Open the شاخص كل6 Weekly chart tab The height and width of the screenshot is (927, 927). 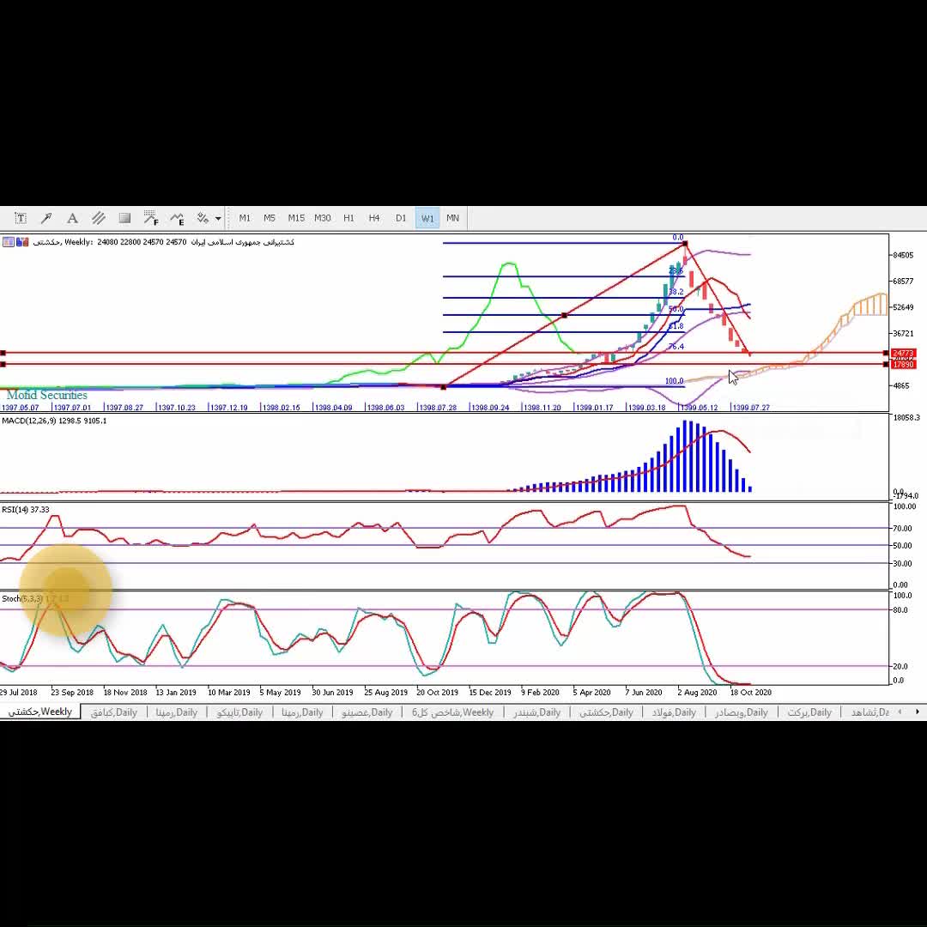pos(452,712)
